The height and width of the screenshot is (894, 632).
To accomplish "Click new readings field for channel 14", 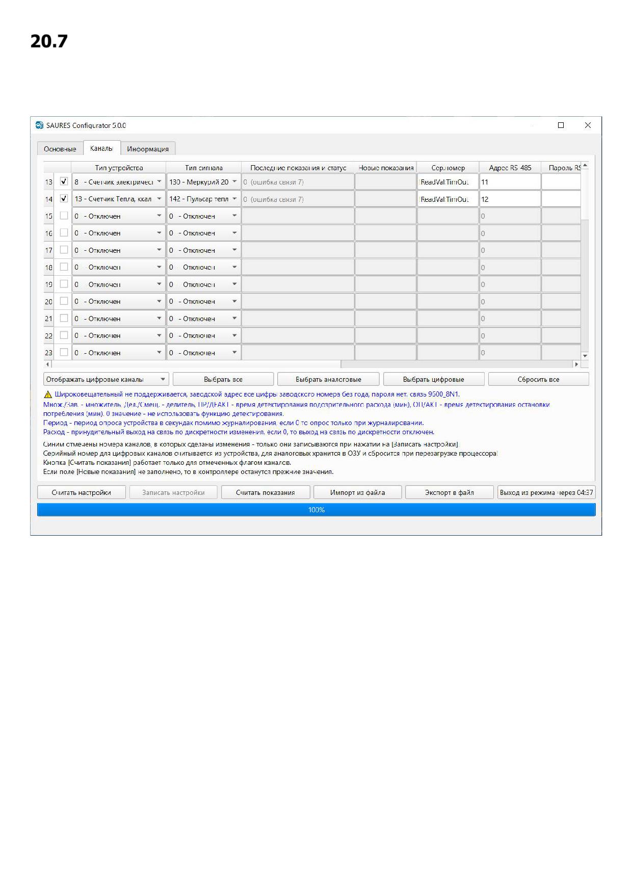I will (385, 199).
